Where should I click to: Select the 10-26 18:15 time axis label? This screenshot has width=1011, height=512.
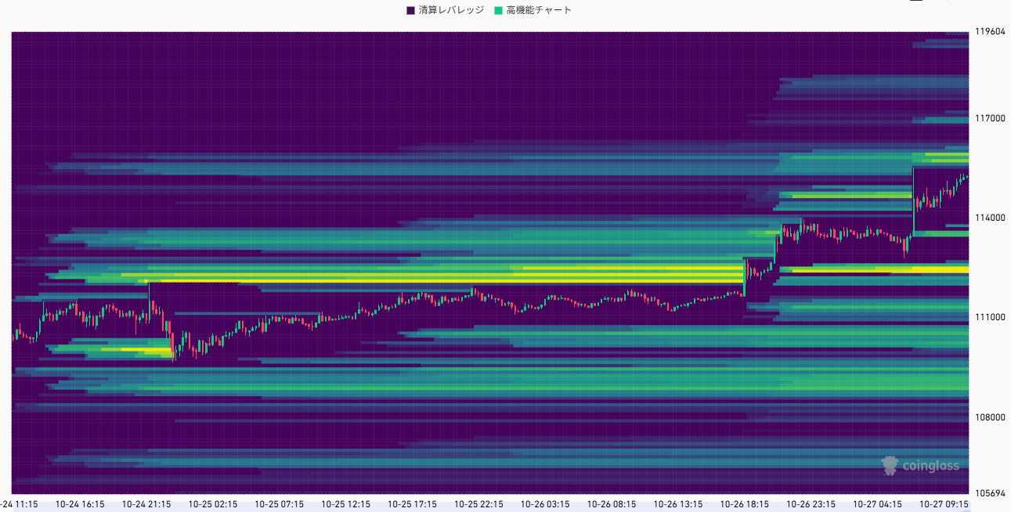tap(746, 504)
